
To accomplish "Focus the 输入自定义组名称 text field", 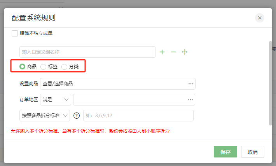I will pos(87,52).
